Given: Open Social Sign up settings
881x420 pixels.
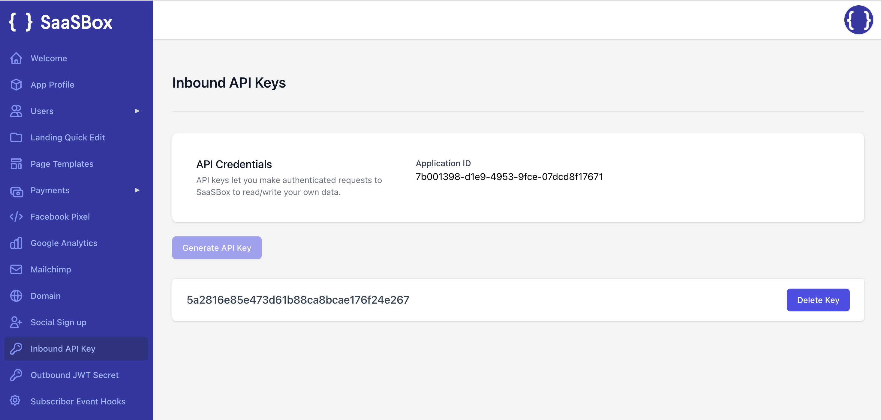Looking at the screenshot, I should 76,322.
